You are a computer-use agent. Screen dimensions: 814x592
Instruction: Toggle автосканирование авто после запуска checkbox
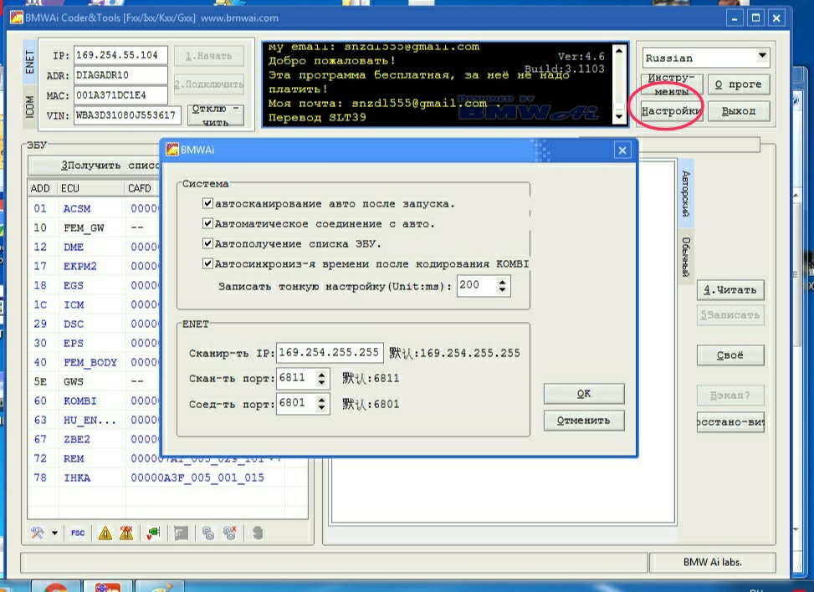207,203
